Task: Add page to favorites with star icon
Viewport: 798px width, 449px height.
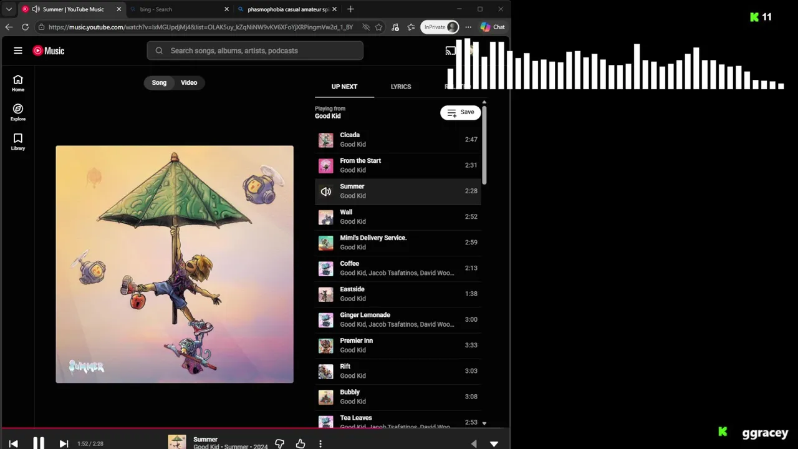Action: (378, 27)
